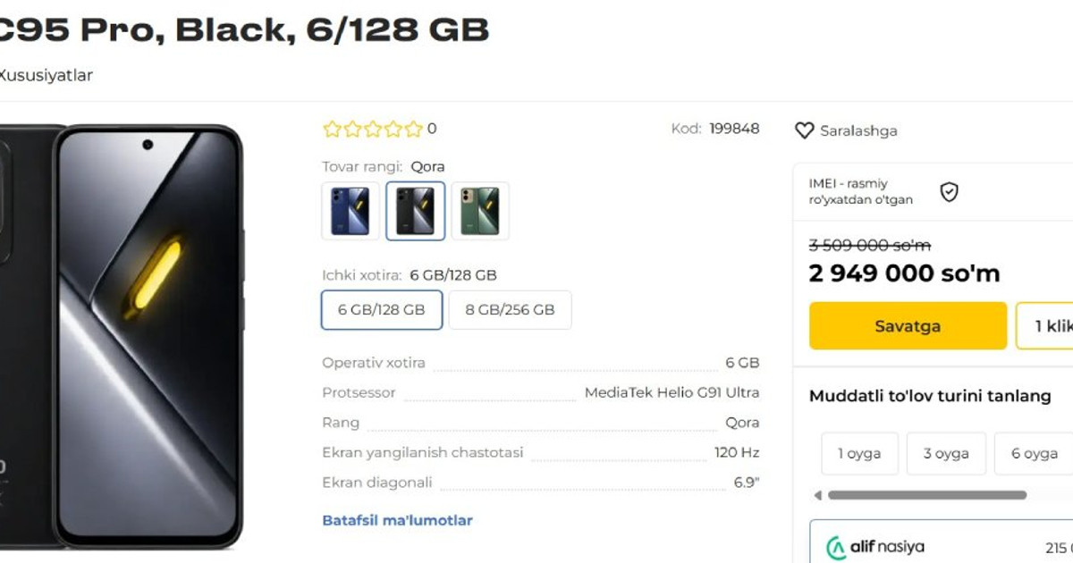The image size is (1073, 563).
Task: Click the first rating star
Action: click(333, 129)
